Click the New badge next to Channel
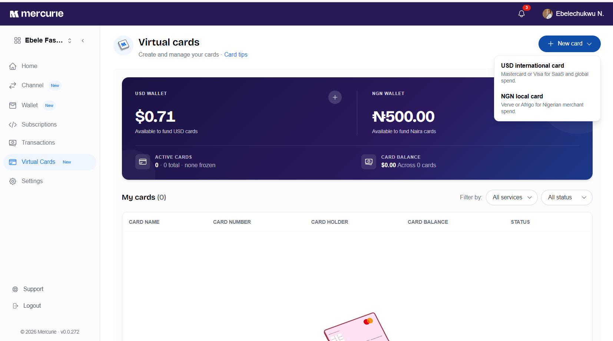613x341 pixels. point(55,85)
